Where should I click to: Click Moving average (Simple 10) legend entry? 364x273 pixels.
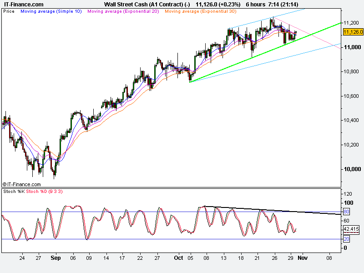point(51,11)
